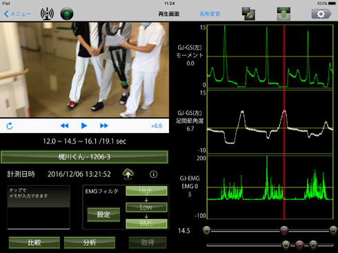Tap the 11:24 clock in status bar
338x253 pixels.
(170, 3)
